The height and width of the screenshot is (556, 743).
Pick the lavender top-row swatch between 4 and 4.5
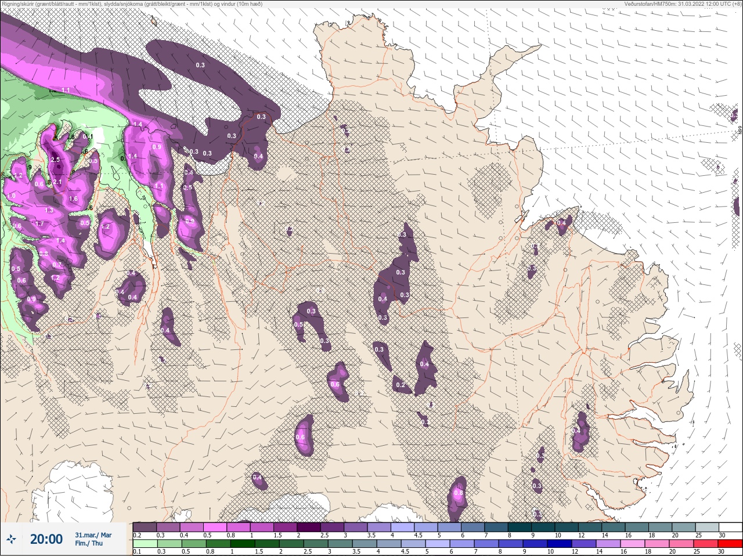coord(403,527)
